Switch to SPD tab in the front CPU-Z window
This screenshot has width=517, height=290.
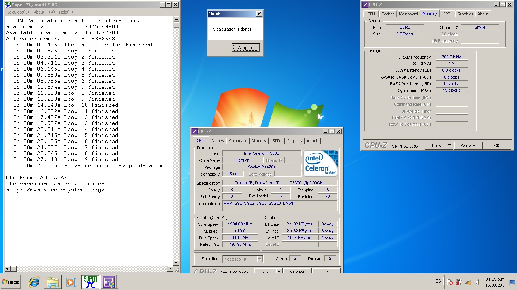276,141
